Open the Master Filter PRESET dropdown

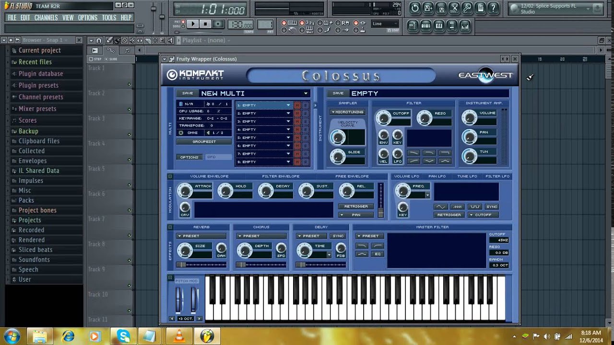(x=370, y=236)
